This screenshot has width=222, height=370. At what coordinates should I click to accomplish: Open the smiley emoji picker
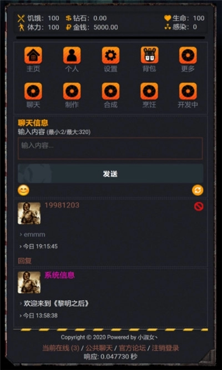[23, 190]
